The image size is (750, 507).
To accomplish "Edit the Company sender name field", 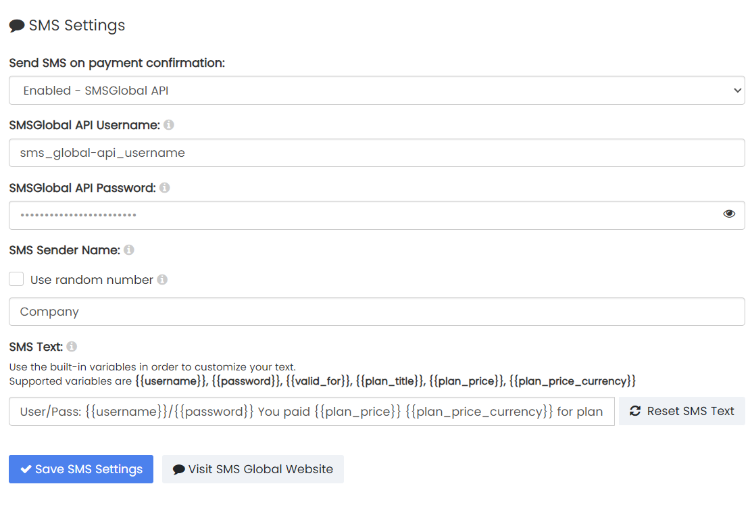I will pos(377,312).
